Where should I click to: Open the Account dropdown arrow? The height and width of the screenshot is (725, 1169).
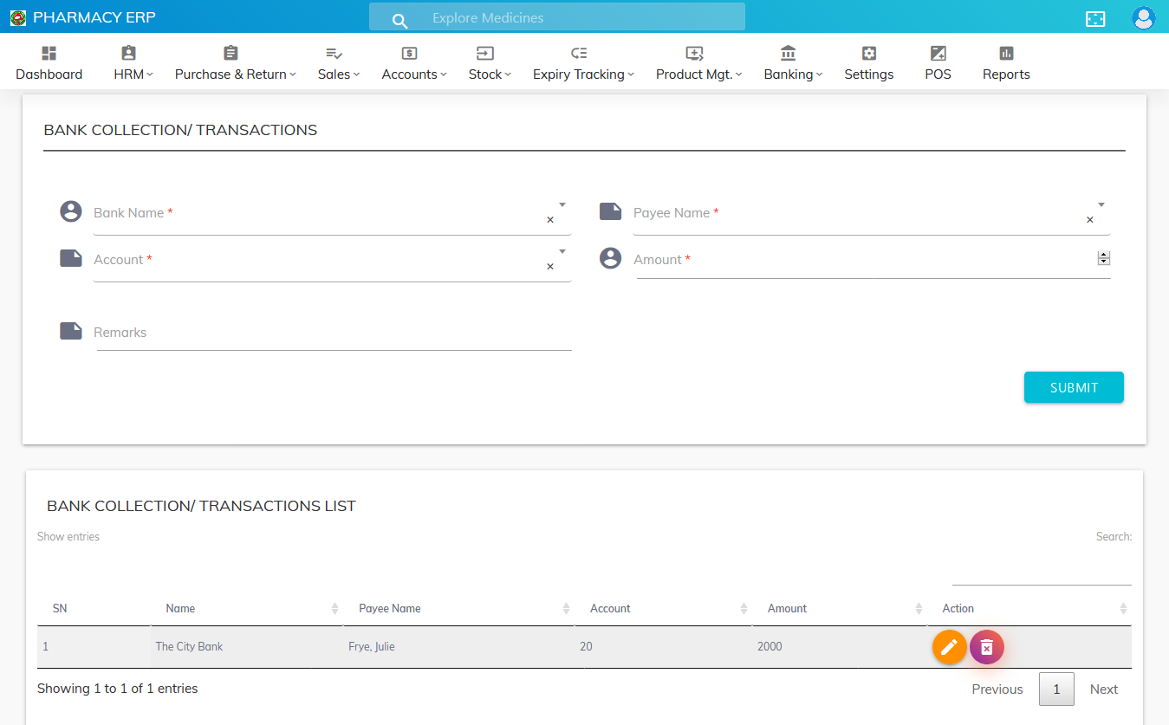point(562,252)
